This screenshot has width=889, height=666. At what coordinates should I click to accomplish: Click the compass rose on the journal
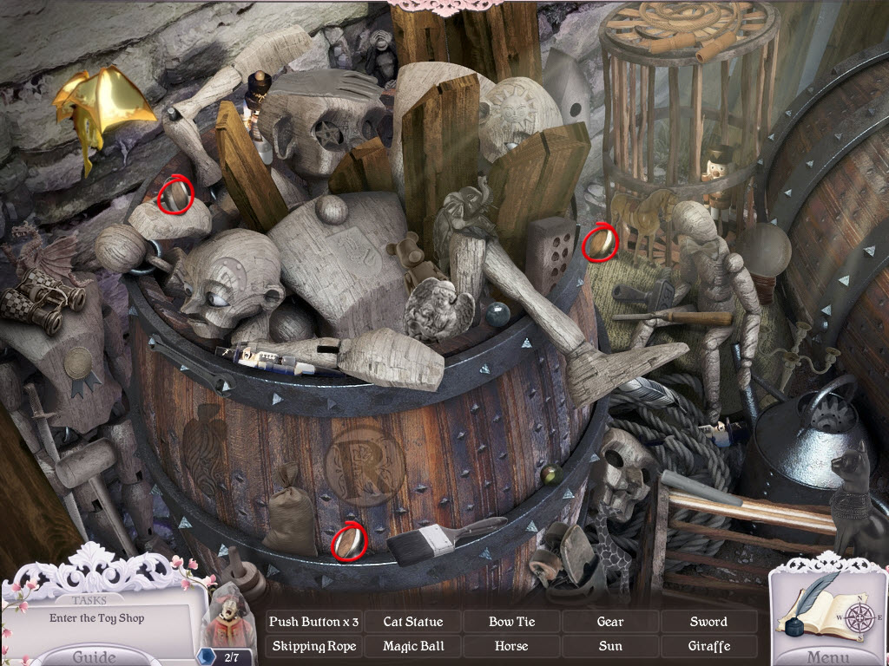859,617
